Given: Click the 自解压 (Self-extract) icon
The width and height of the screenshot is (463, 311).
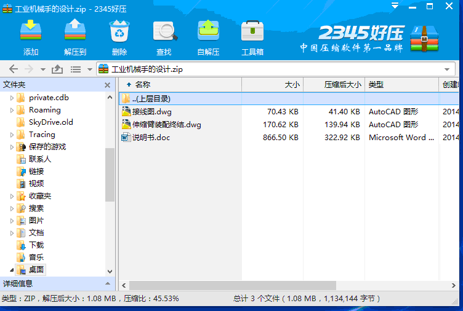Looking at the screenshot, I should (x=208, y=30).
